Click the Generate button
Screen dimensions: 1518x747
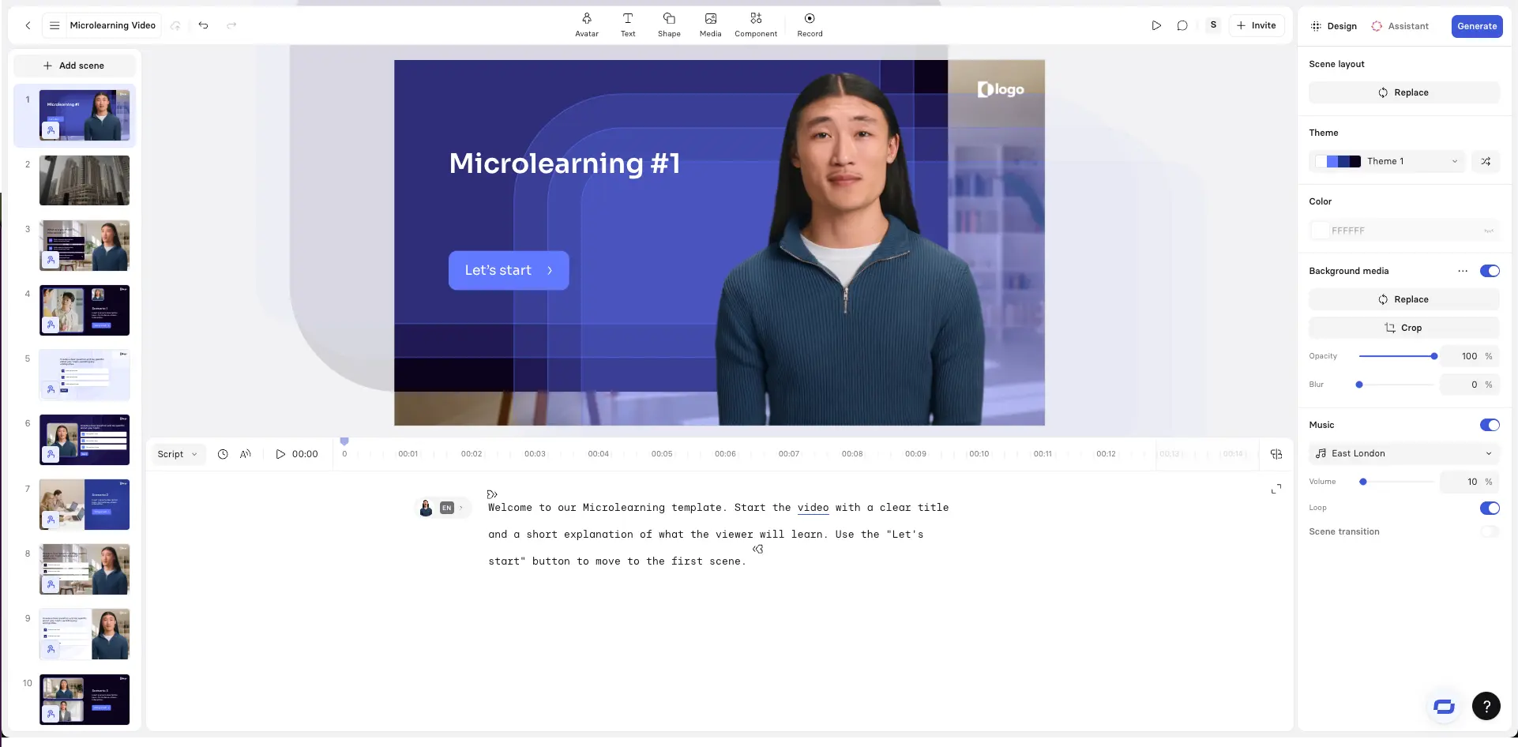click(1477, 26)
